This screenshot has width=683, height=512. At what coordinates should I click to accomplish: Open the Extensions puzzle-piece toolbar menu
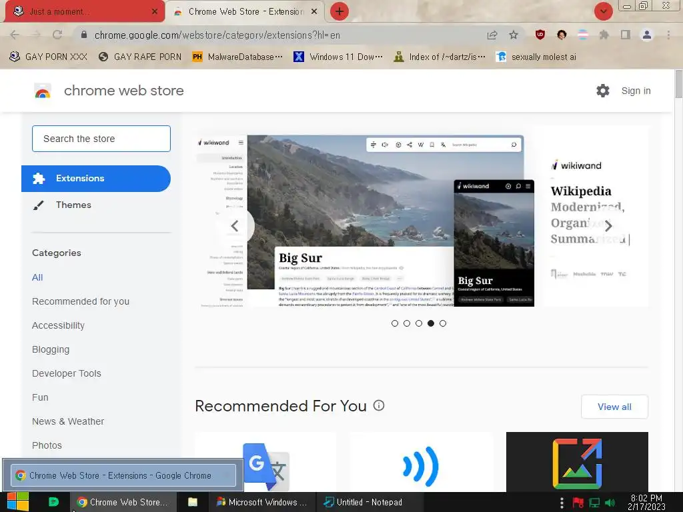tap(604, 35)
